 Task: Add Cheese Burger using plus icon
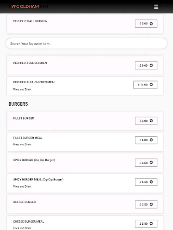coord(151,204)
